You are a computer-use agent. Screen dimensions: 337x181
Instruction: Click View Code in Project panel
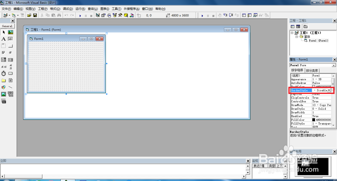293,27
